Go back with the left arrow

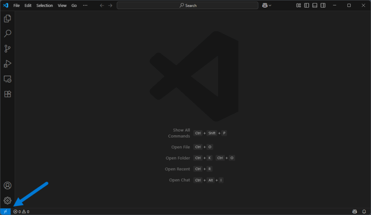(102, 5)
